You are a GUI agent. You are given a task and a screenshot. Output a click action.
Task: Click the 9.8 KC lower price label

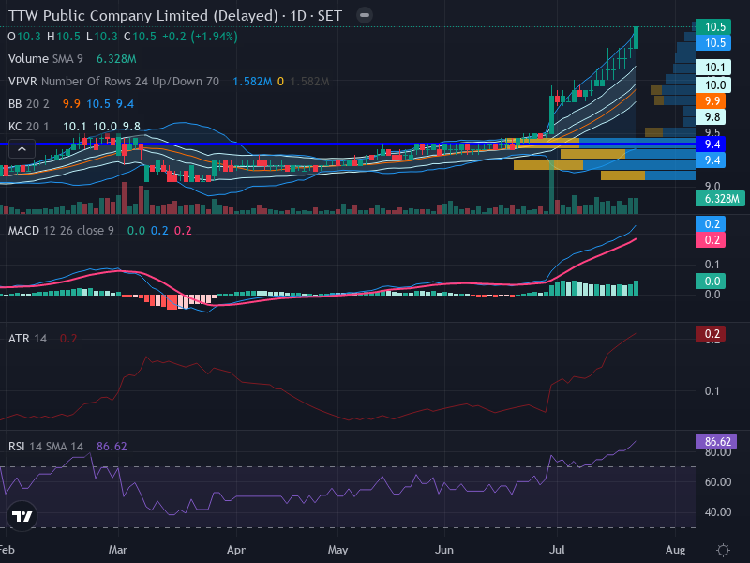[711, 116]
